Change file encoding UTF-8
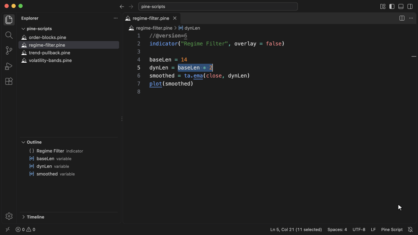The height and width of the screenshot is (235, 418). 359,229
